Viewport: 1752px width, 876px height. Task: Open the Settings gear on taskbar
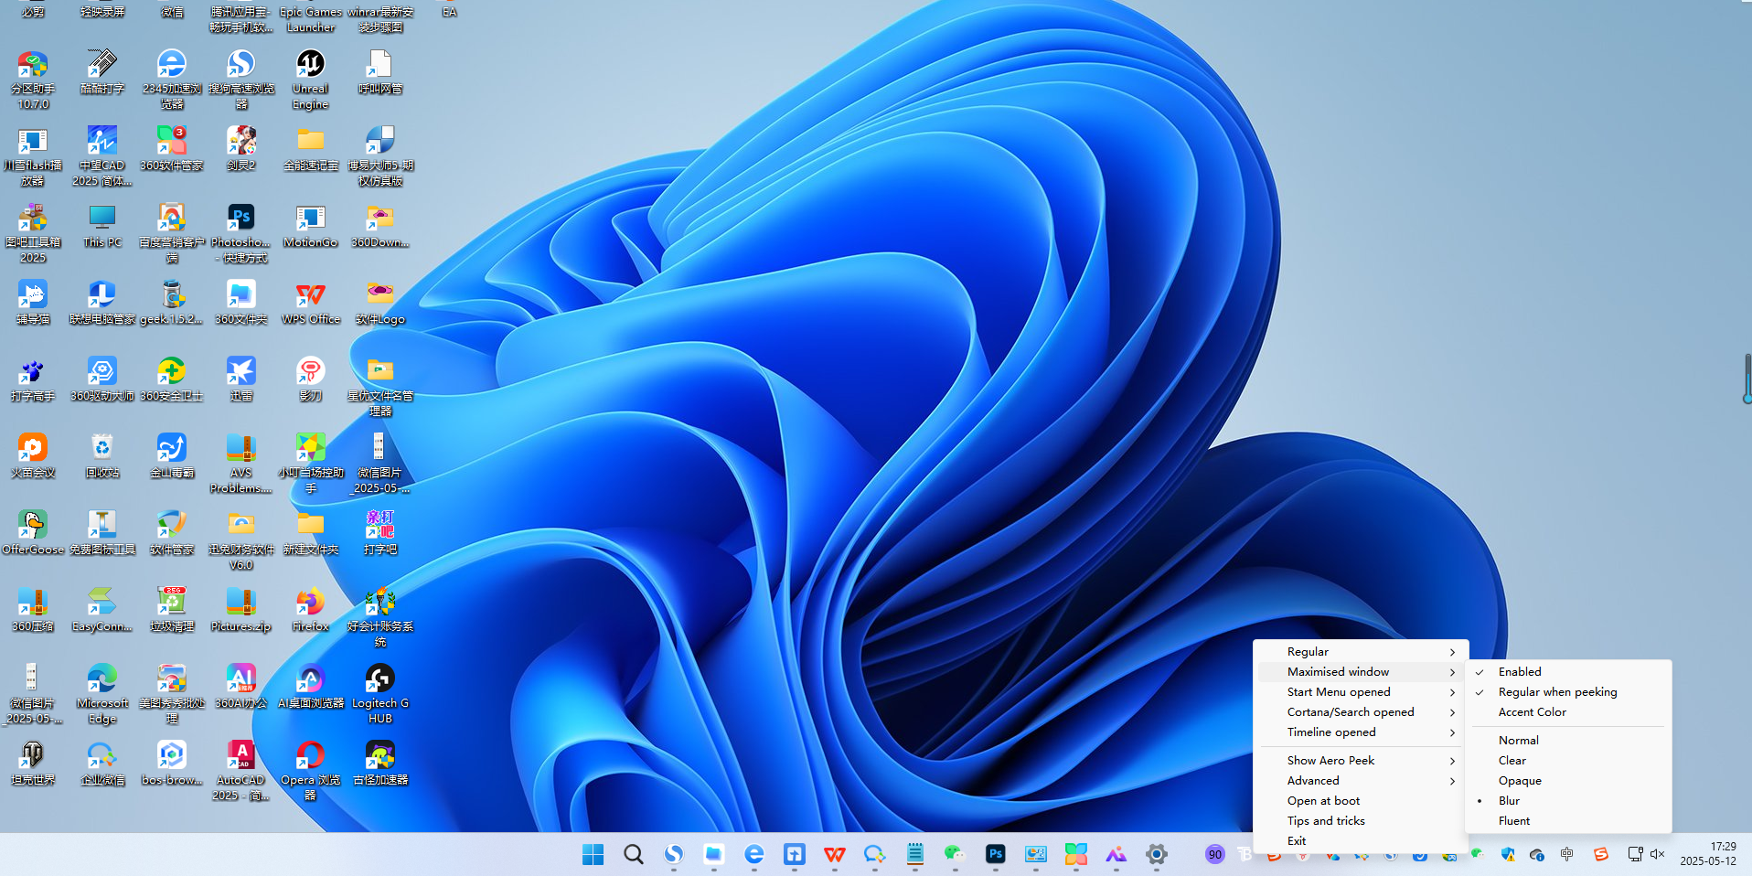click(x=1157, y=854)
